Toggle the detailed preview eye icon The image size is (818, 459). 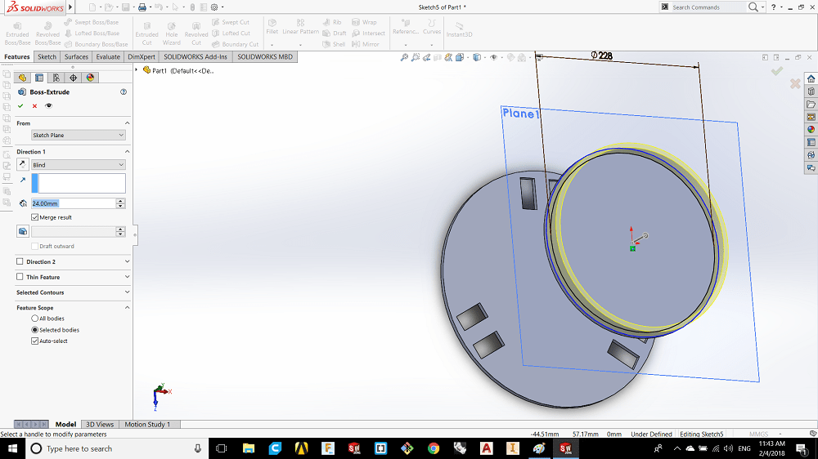pyautogui.click(x=48, y=105)
